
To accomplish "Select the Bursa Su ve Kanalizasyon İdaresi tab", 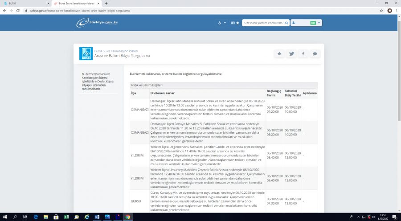I will [x=76, y=4].
